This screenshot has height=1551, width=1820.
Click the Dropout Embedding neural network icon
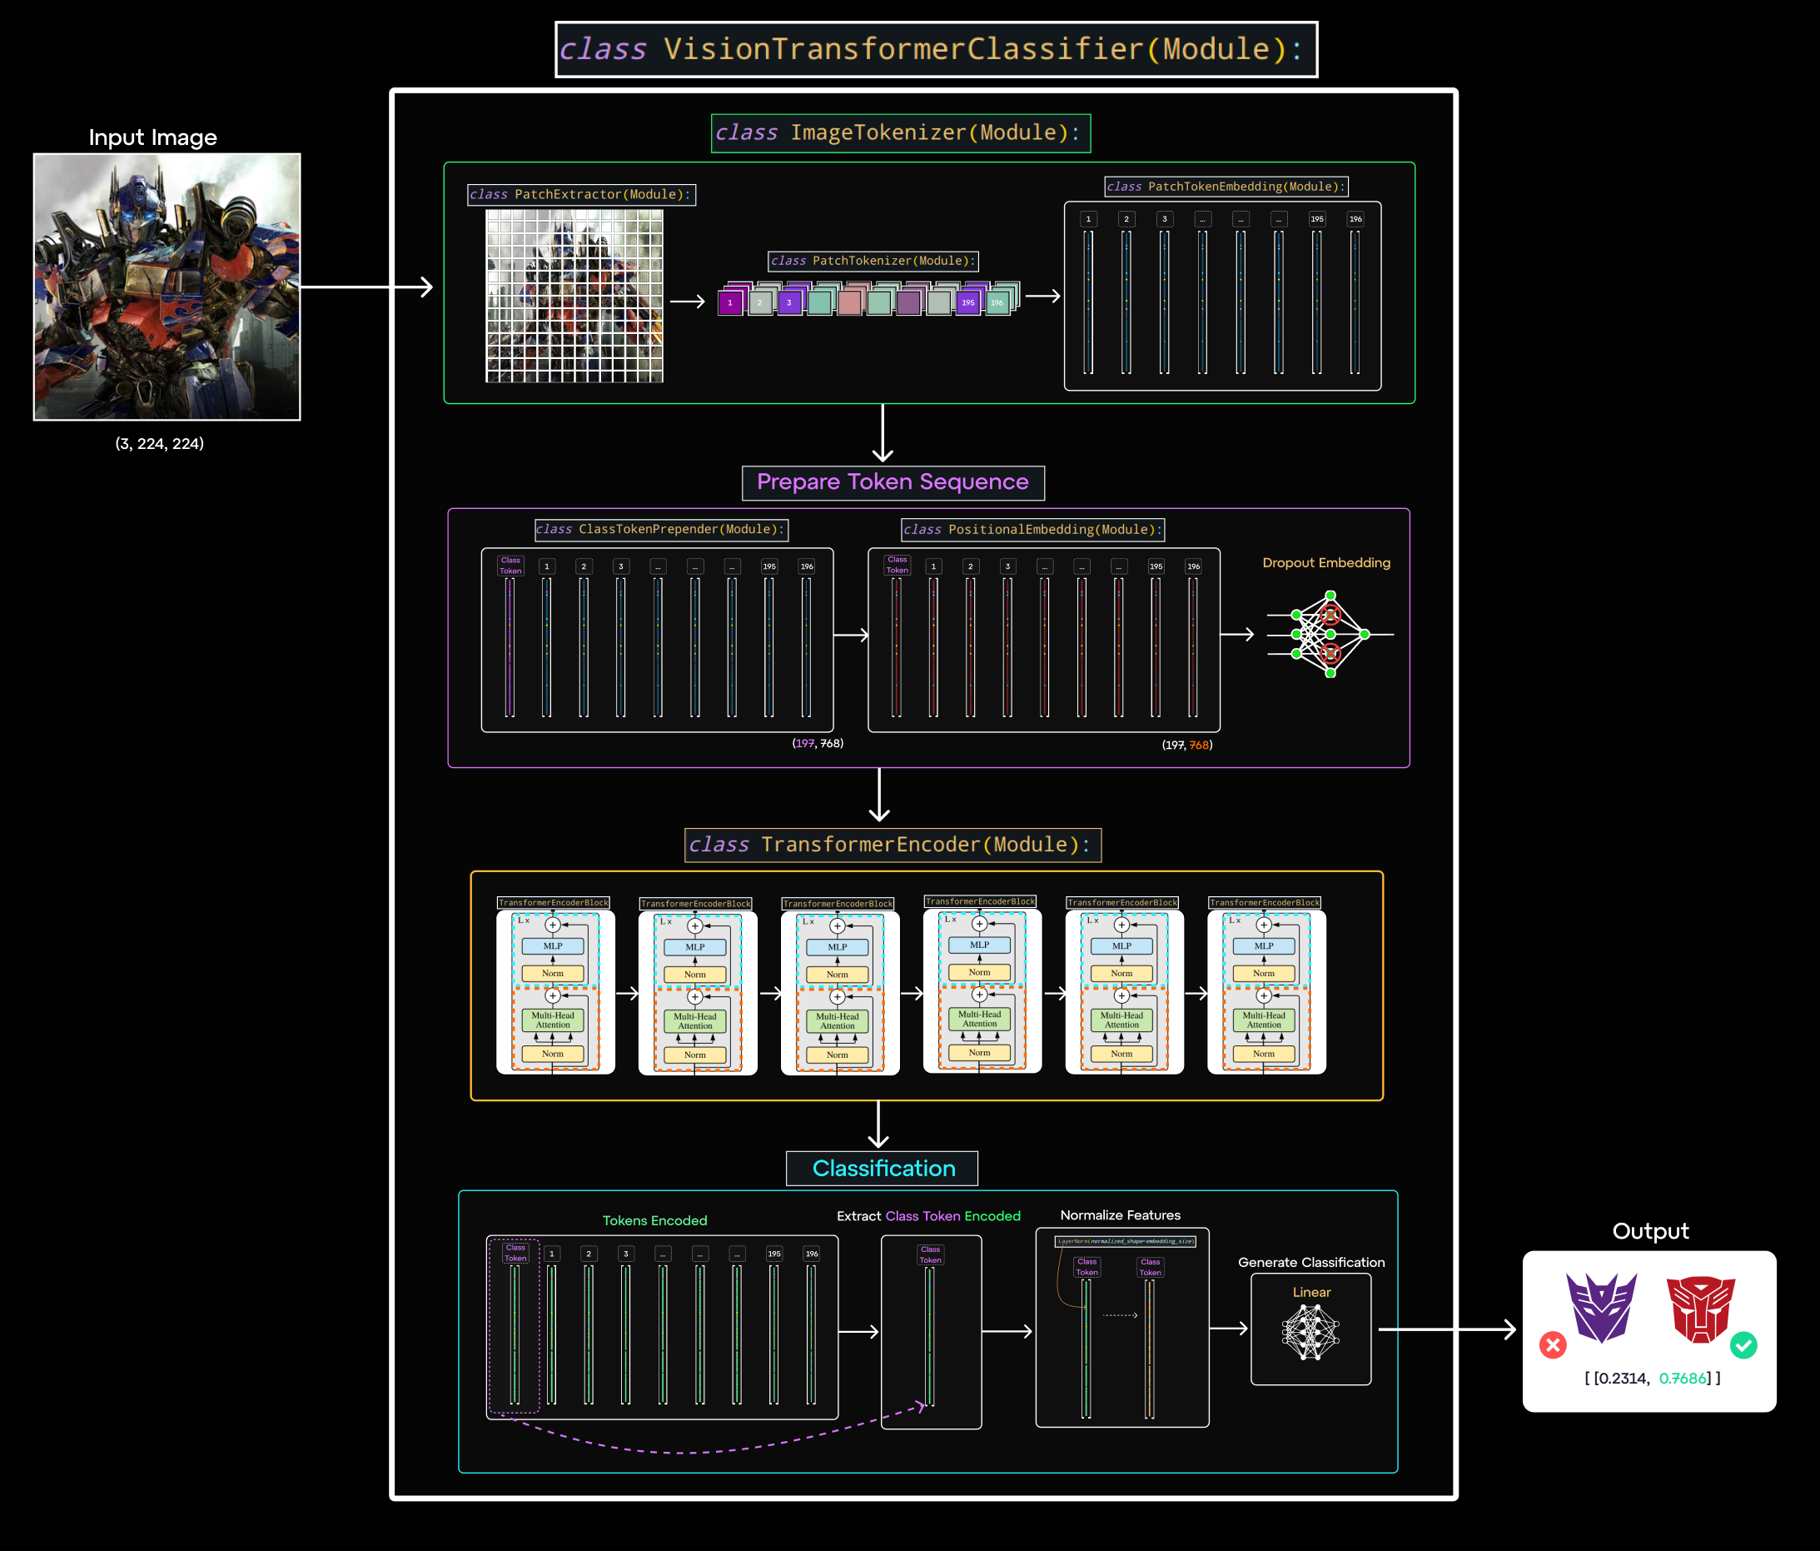click(1330, 634)
